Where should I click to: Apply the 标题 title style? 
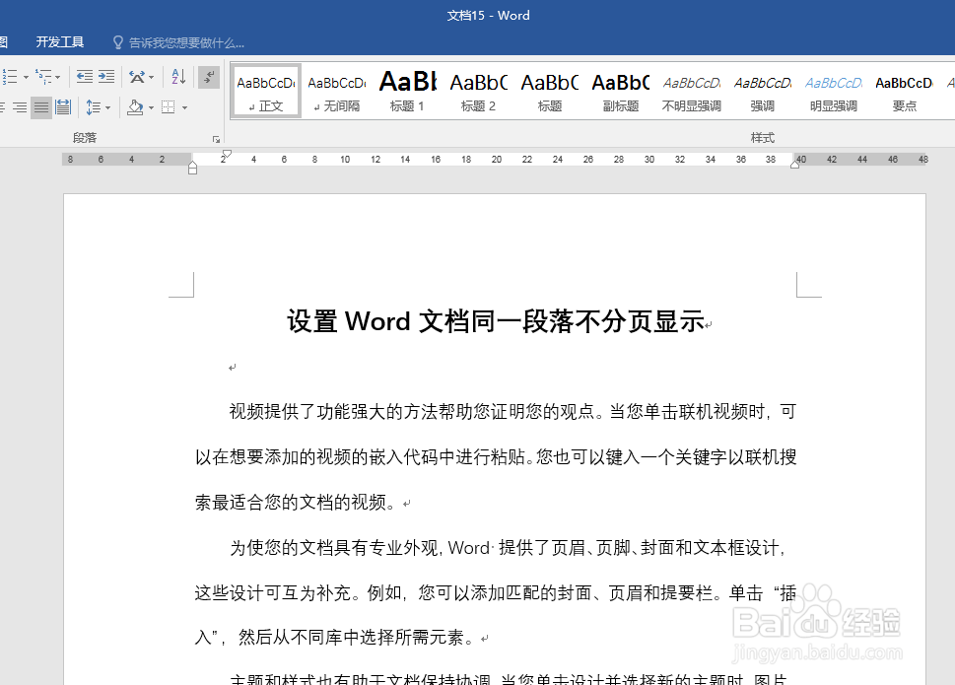click(549, 92)
